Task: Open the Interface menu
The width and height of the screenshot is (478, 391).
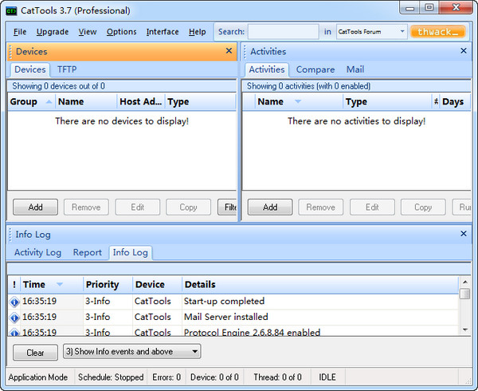Action: coord(163,32)
